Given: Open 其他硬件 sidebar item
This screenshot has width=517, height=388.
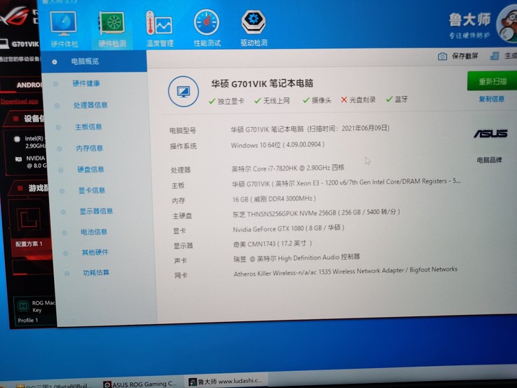Looking at the screenshot, I should (95, 252).
